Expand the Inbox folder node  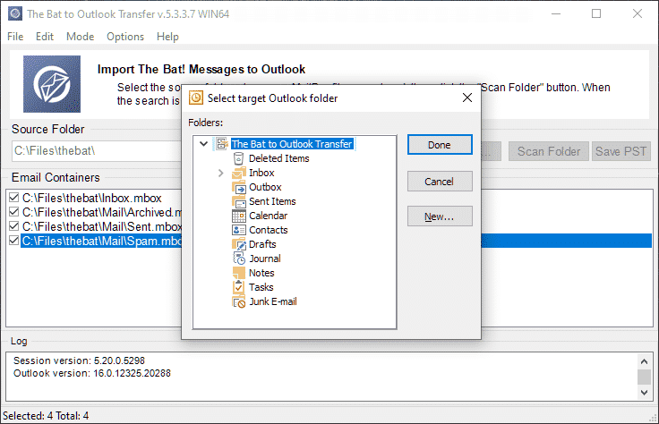[220, 173]
